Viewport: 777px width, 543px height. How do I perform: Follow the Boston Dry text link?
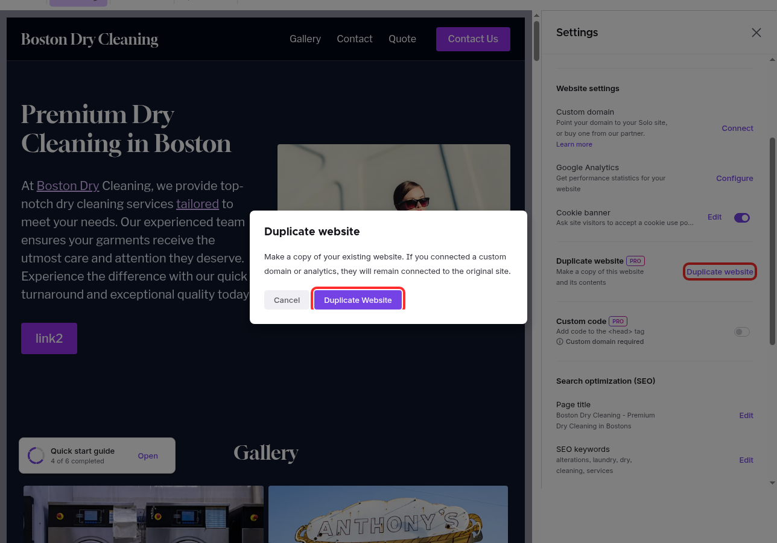(x=68, y=186)
